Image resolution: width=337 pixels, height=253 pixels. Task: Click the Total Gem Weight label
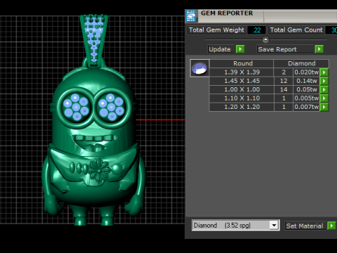point(216,30)
